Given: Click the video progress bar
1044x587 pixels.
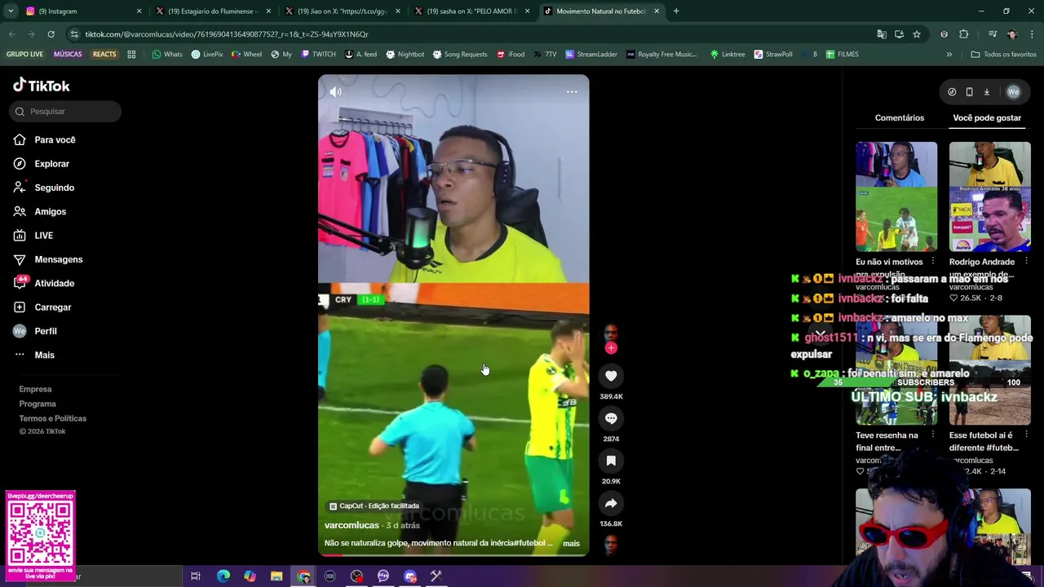Looking at the screenshot, I should 453,554.
